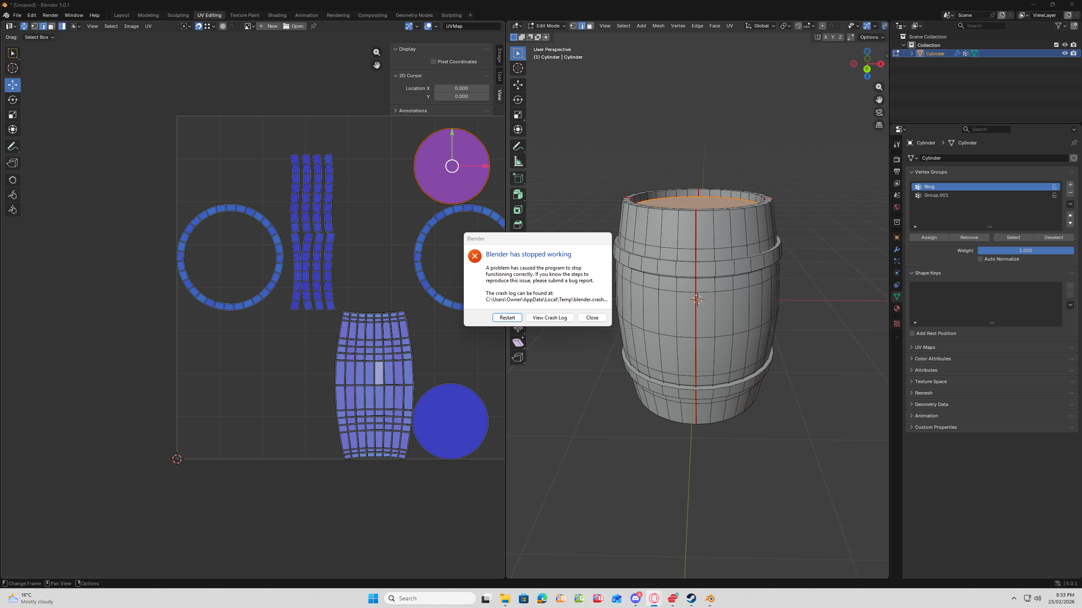Viewport: 1082px width, 608px height.
Task: Select the Annotate tool in UV editor
Action: pyautogui.click(x=12, y=147)
